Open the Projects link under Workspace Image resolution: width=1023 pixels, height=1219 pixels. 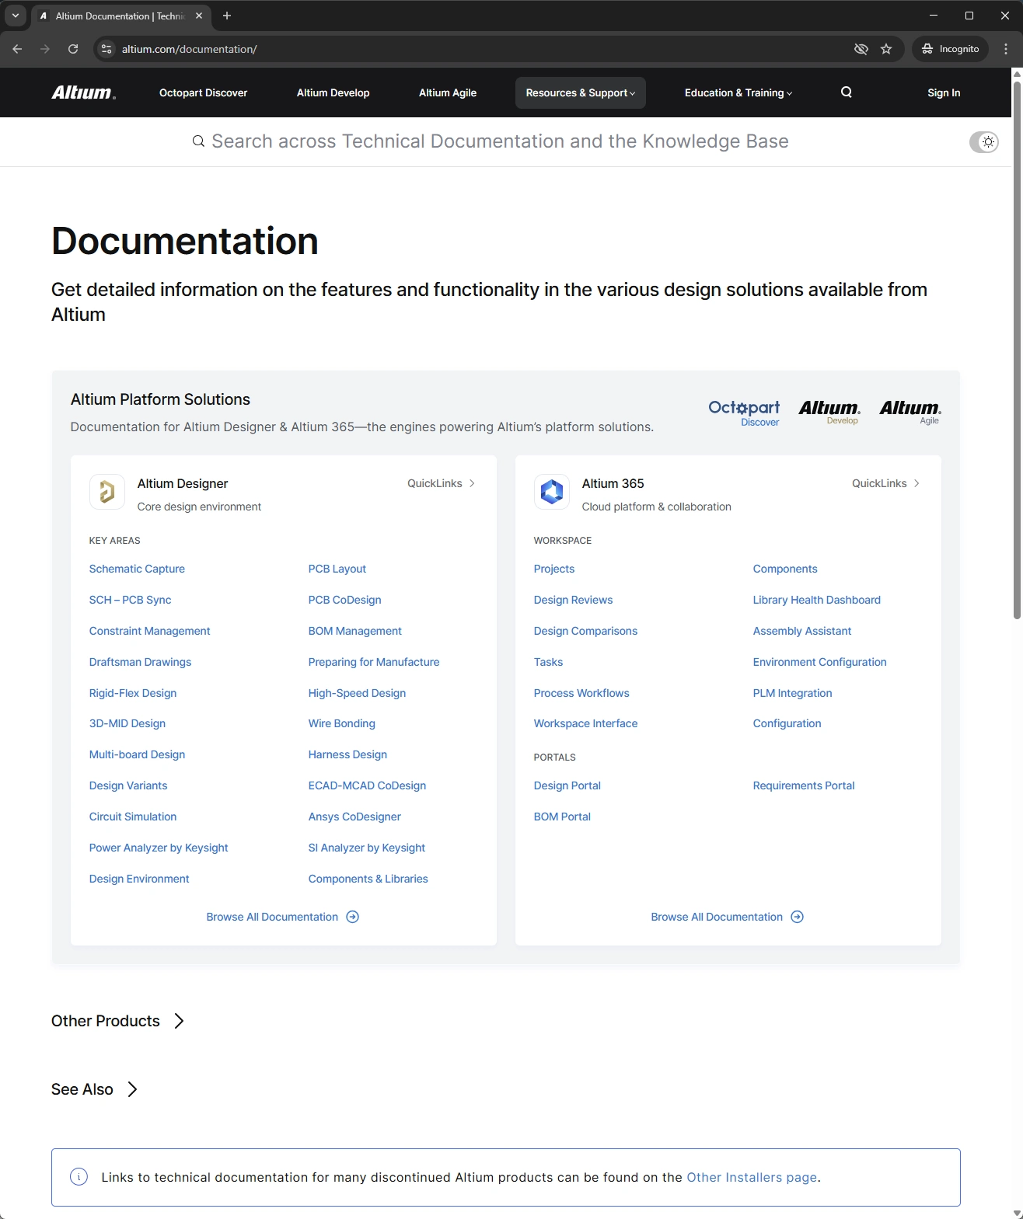point(554,569)
